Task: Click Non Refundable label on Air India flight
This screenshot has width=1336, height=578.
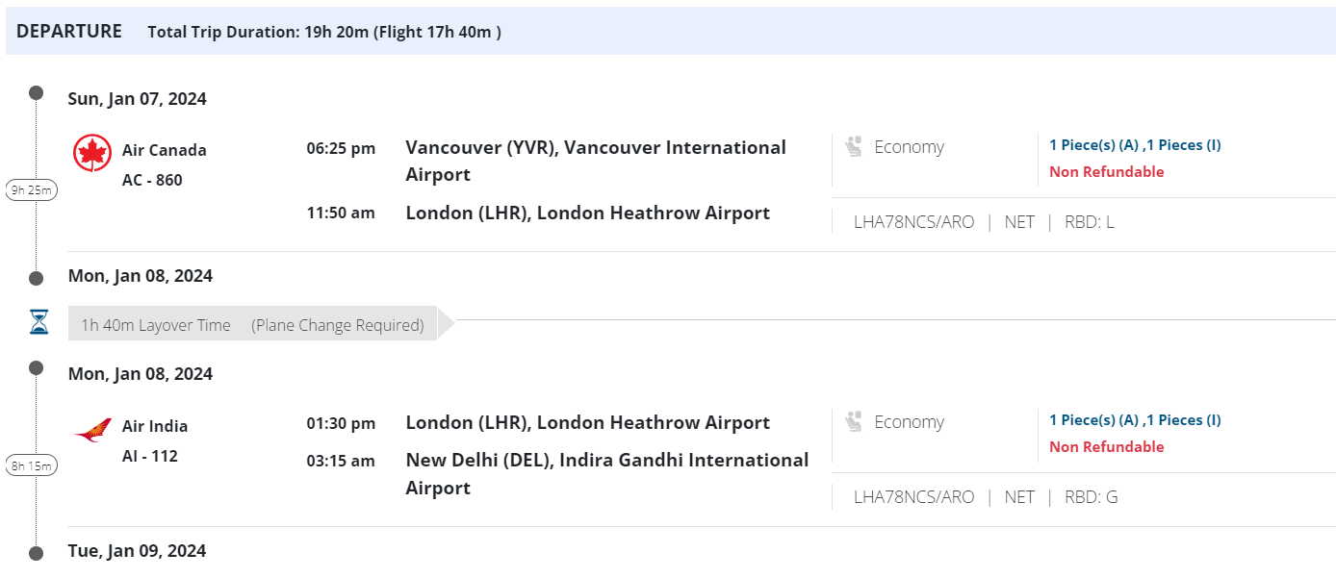Action: (1106, 447)
